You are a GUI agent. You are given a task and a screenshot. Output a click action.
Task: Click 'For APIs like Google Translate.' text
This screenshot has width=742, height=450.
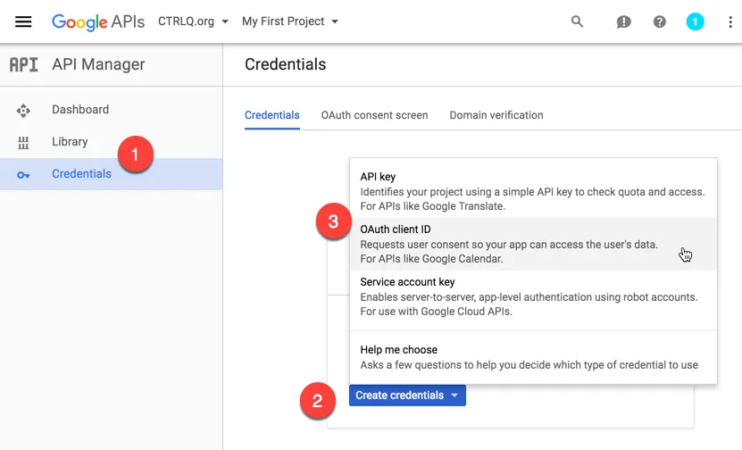click(433, 206)
